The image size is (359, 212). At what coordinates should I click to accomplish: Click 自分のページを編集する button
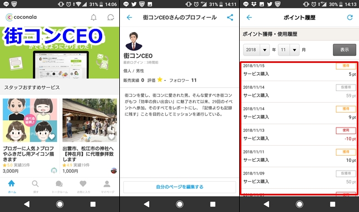(x=179, y=187)
